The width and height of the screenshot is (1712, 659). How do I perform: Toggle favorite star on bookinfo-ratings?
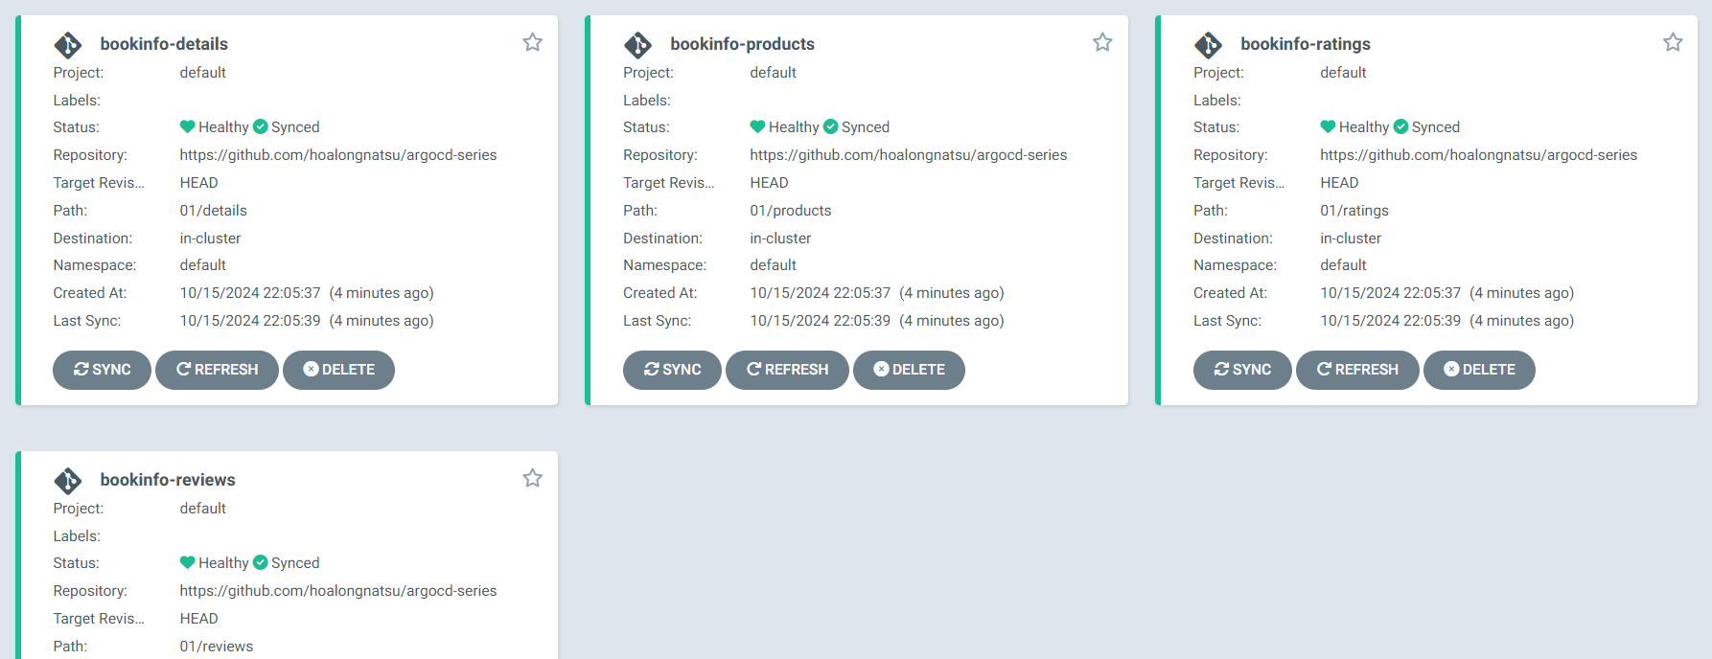click(x=1673, y=42)
